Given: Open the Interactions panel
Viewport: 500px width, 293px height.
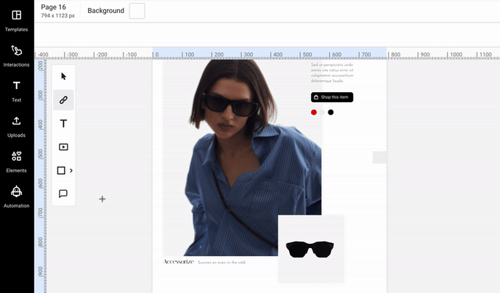Looking at the screenshot, I should 16,56.
